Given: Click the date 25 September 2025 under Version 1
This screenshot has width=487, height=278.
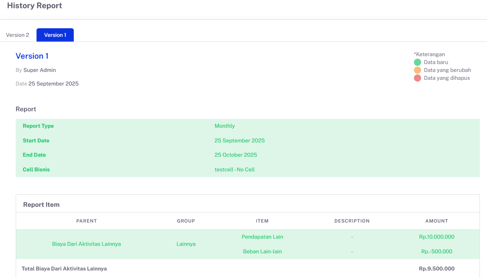Looking at the screenshot, I should tap(54, 84).
